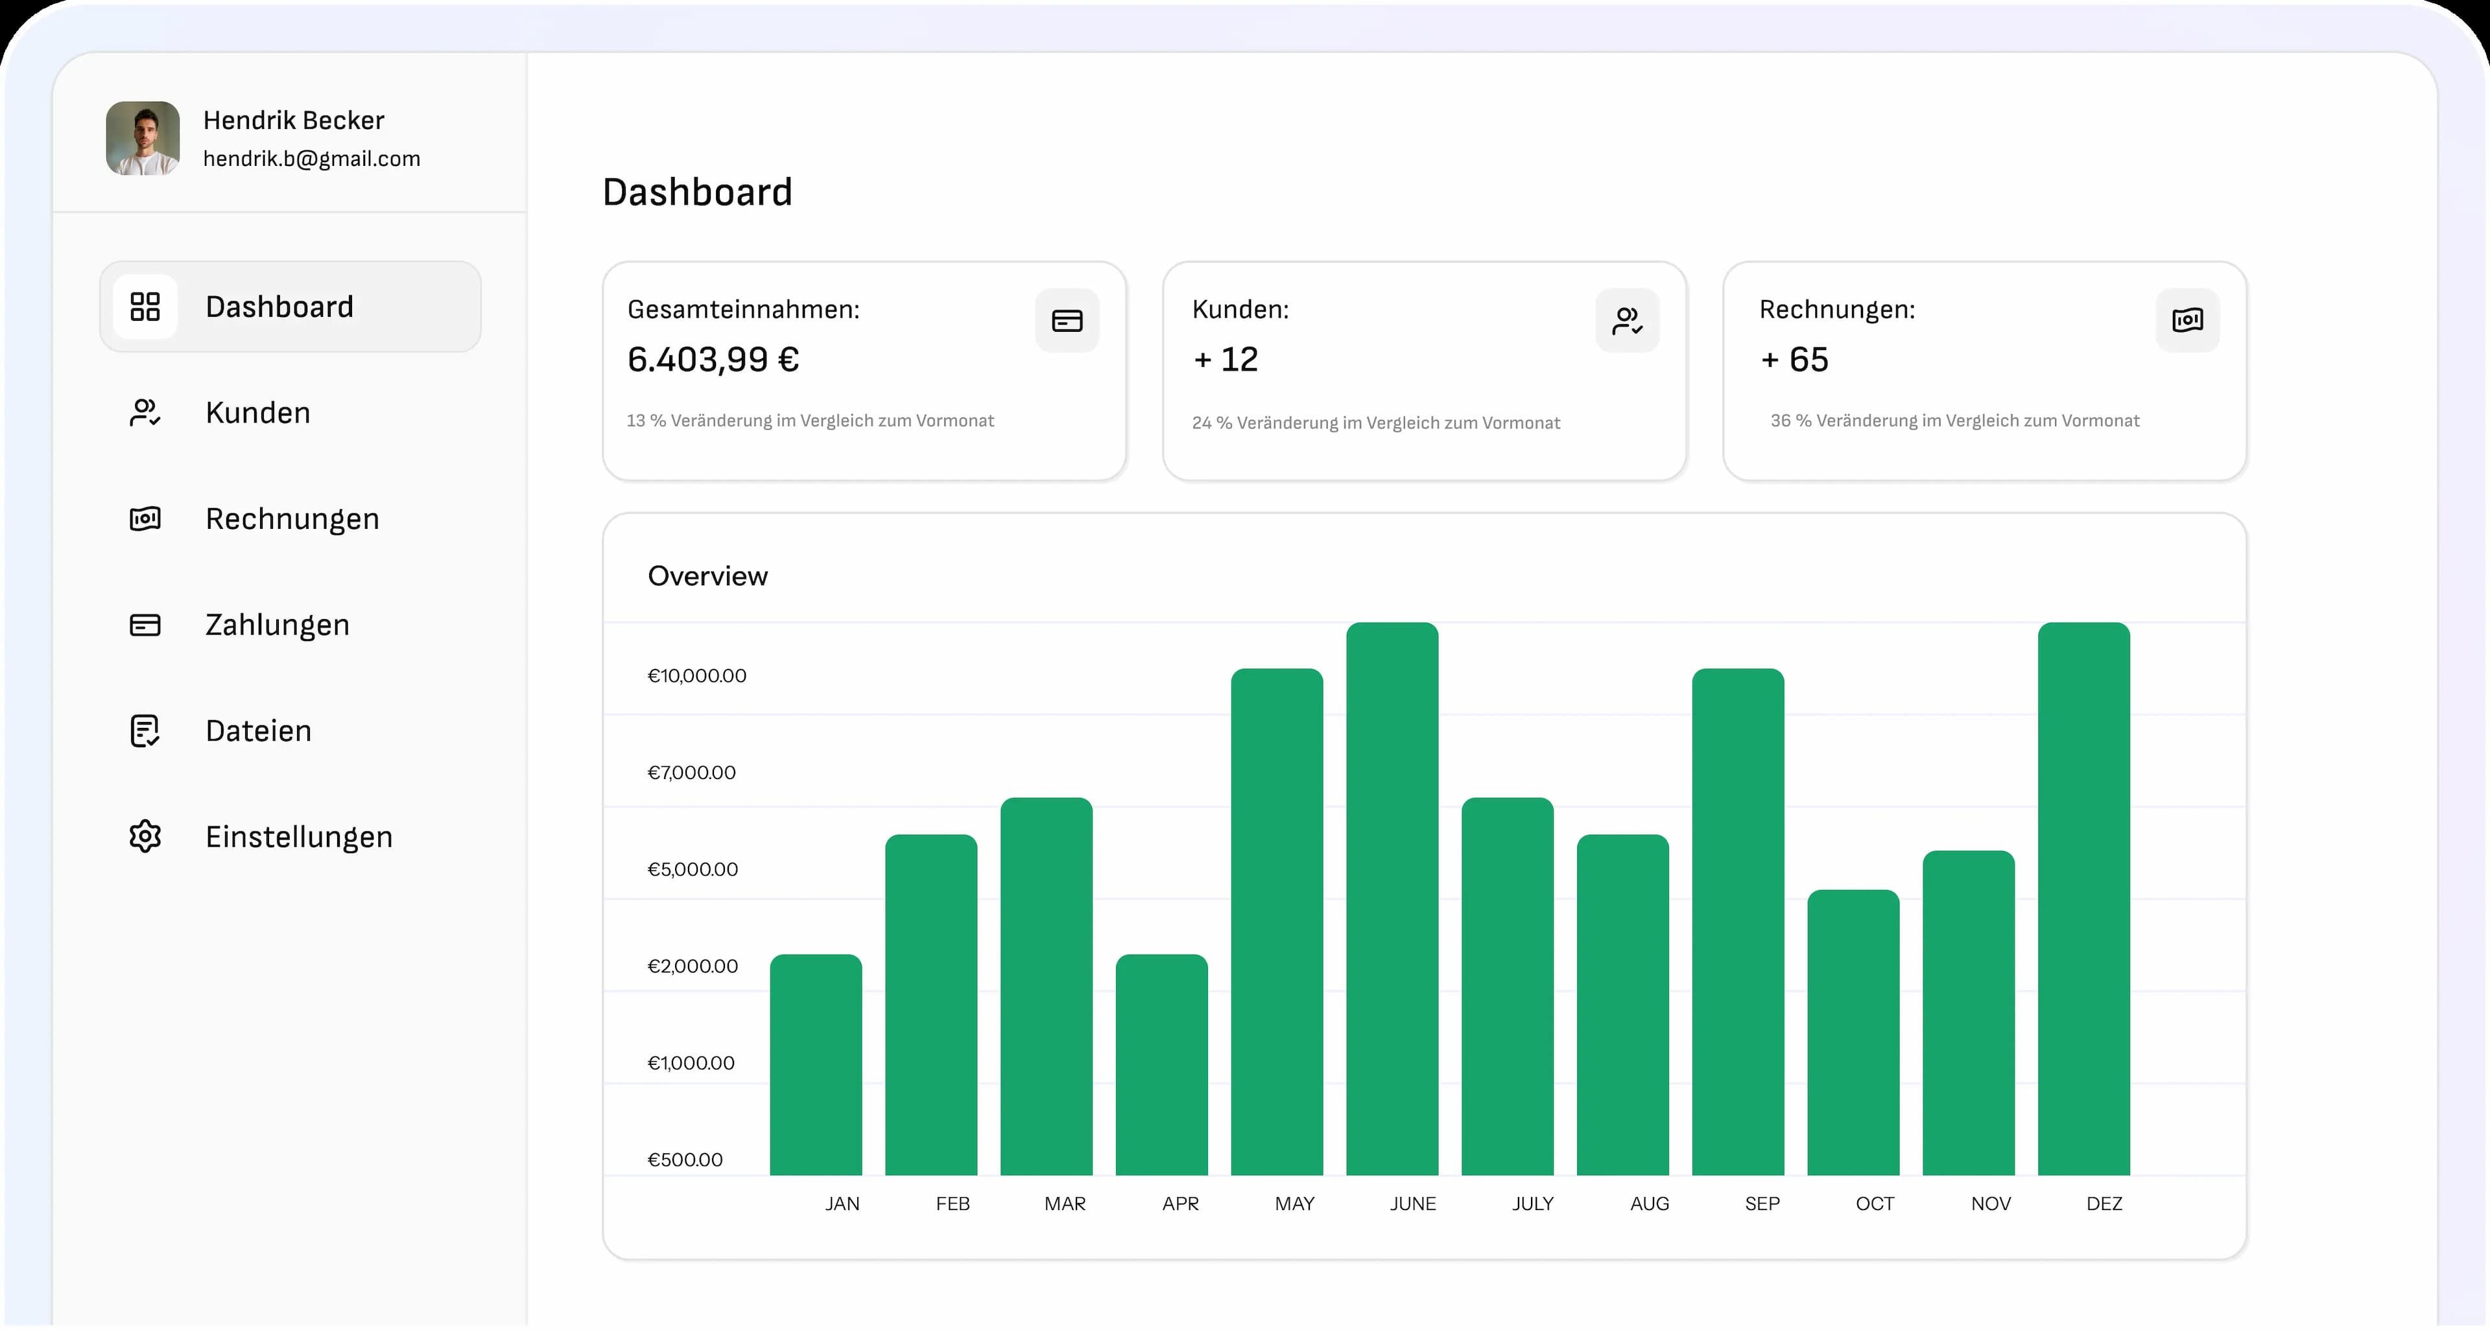The width and height of the screenshot is (2490, 1330).
Task: Click the 24 % Veränderung text
Action: coord(1375,422)
